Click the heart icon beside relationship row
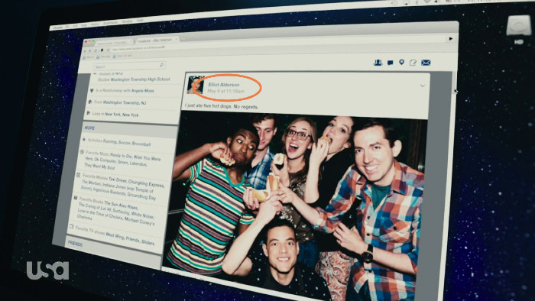Viewport: 535px width, 301px height. tap(92, 91)
